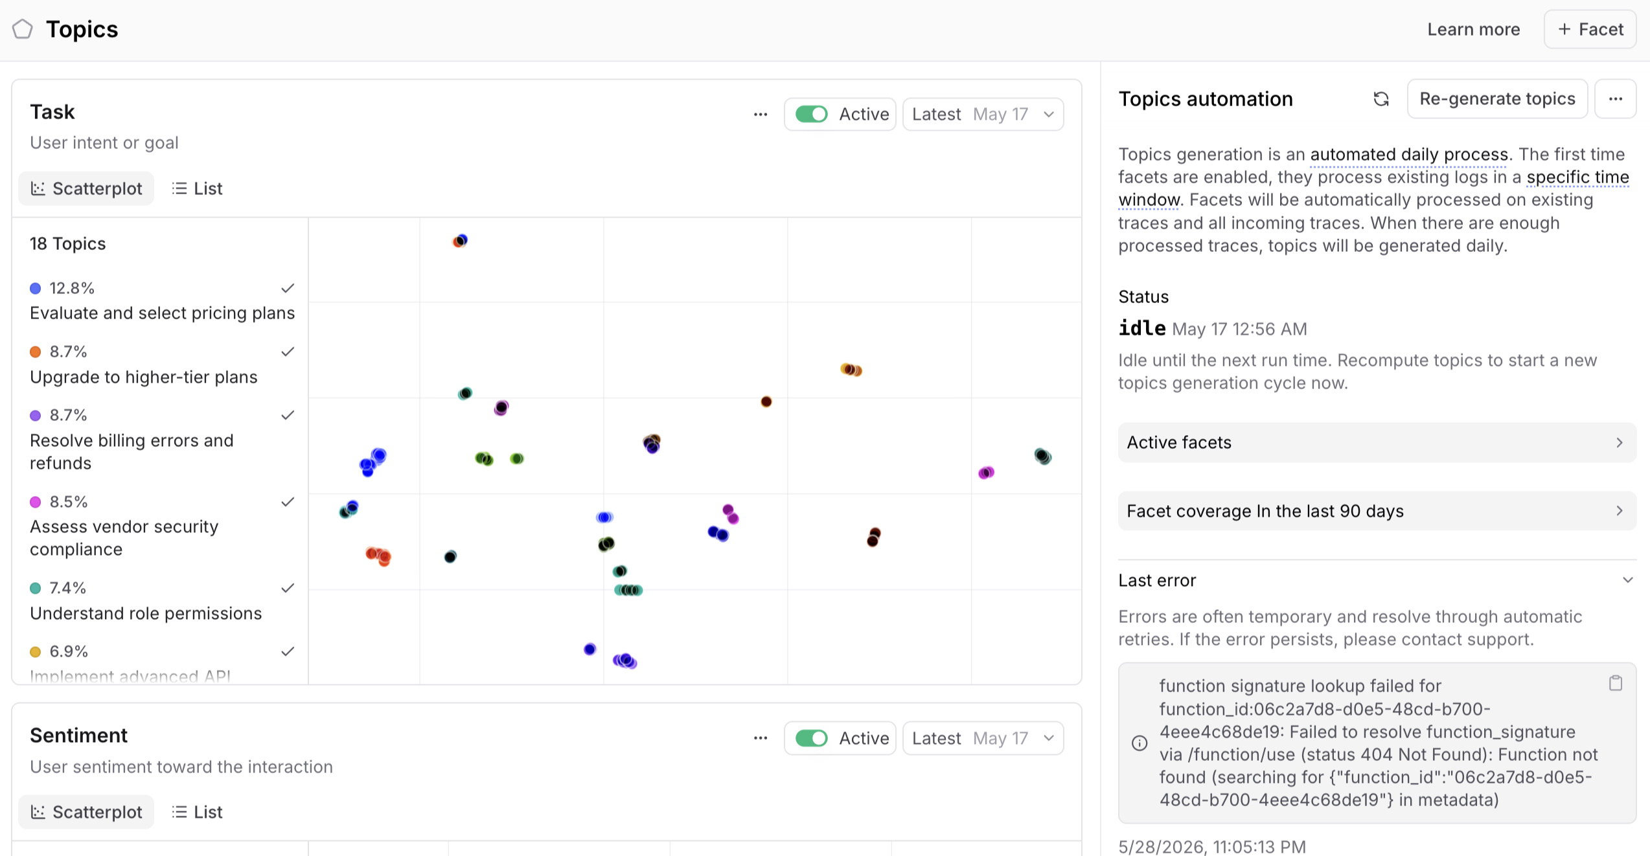This screenshot has width=1650, height=856.
Task: Click the Topics pentagon icon in the header
Action: [23, 29]
